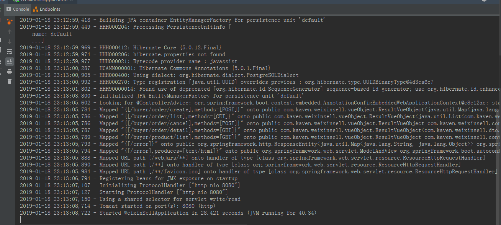Viewport: 501px width, 225px height.
Task: Click the orange dots icon above up arrow
Action: coord(10,22)
